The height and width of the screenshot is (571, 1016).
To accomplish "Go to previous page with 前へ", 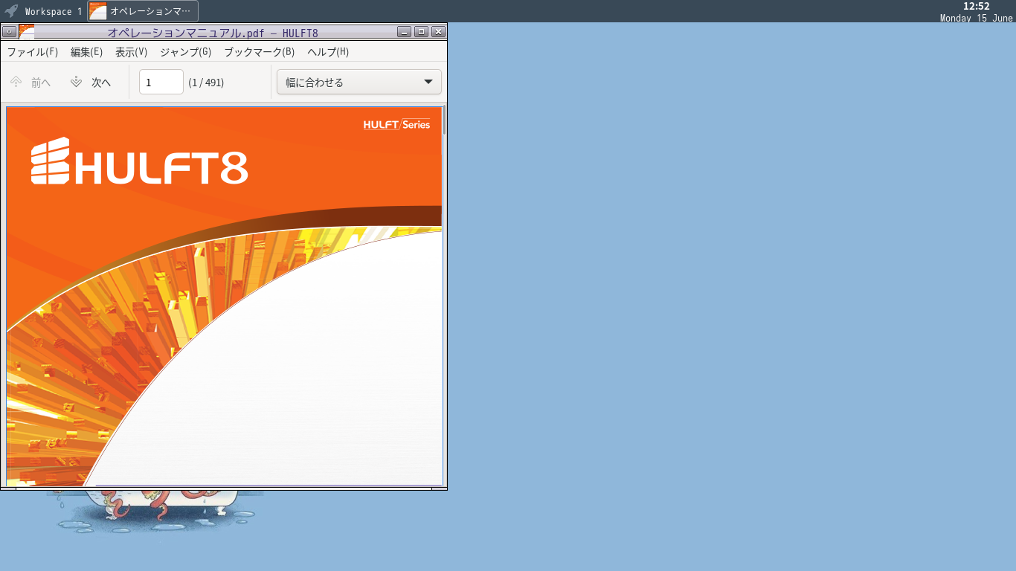I will (30, 83).
